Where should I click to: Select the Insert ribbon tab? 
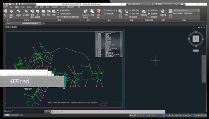click(x=17, y=7)
